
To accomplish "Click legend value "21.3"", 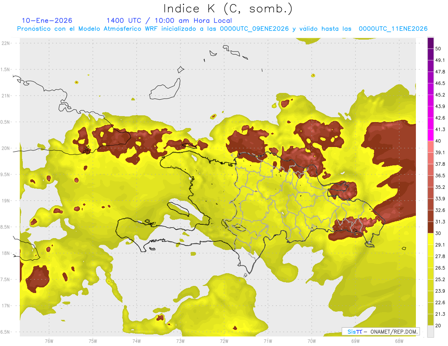I will point(440,314).
